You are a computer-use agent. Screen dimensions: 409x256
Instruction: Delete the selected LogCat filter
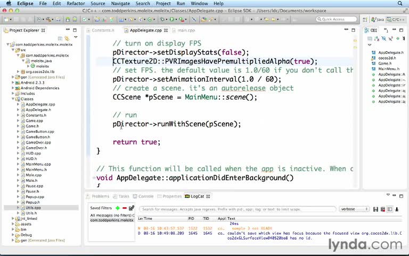(125, 208)
